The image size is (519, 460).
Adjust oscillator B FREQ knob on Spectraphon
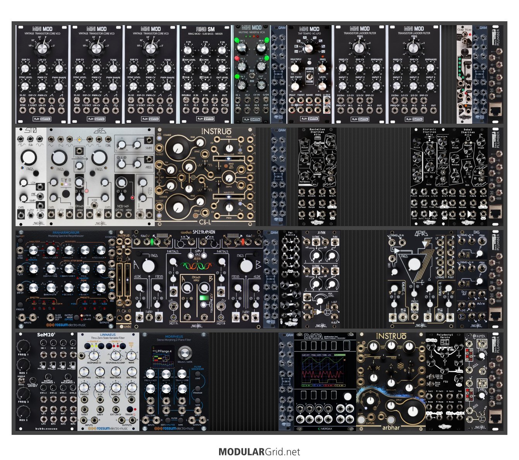click(247, 266)
